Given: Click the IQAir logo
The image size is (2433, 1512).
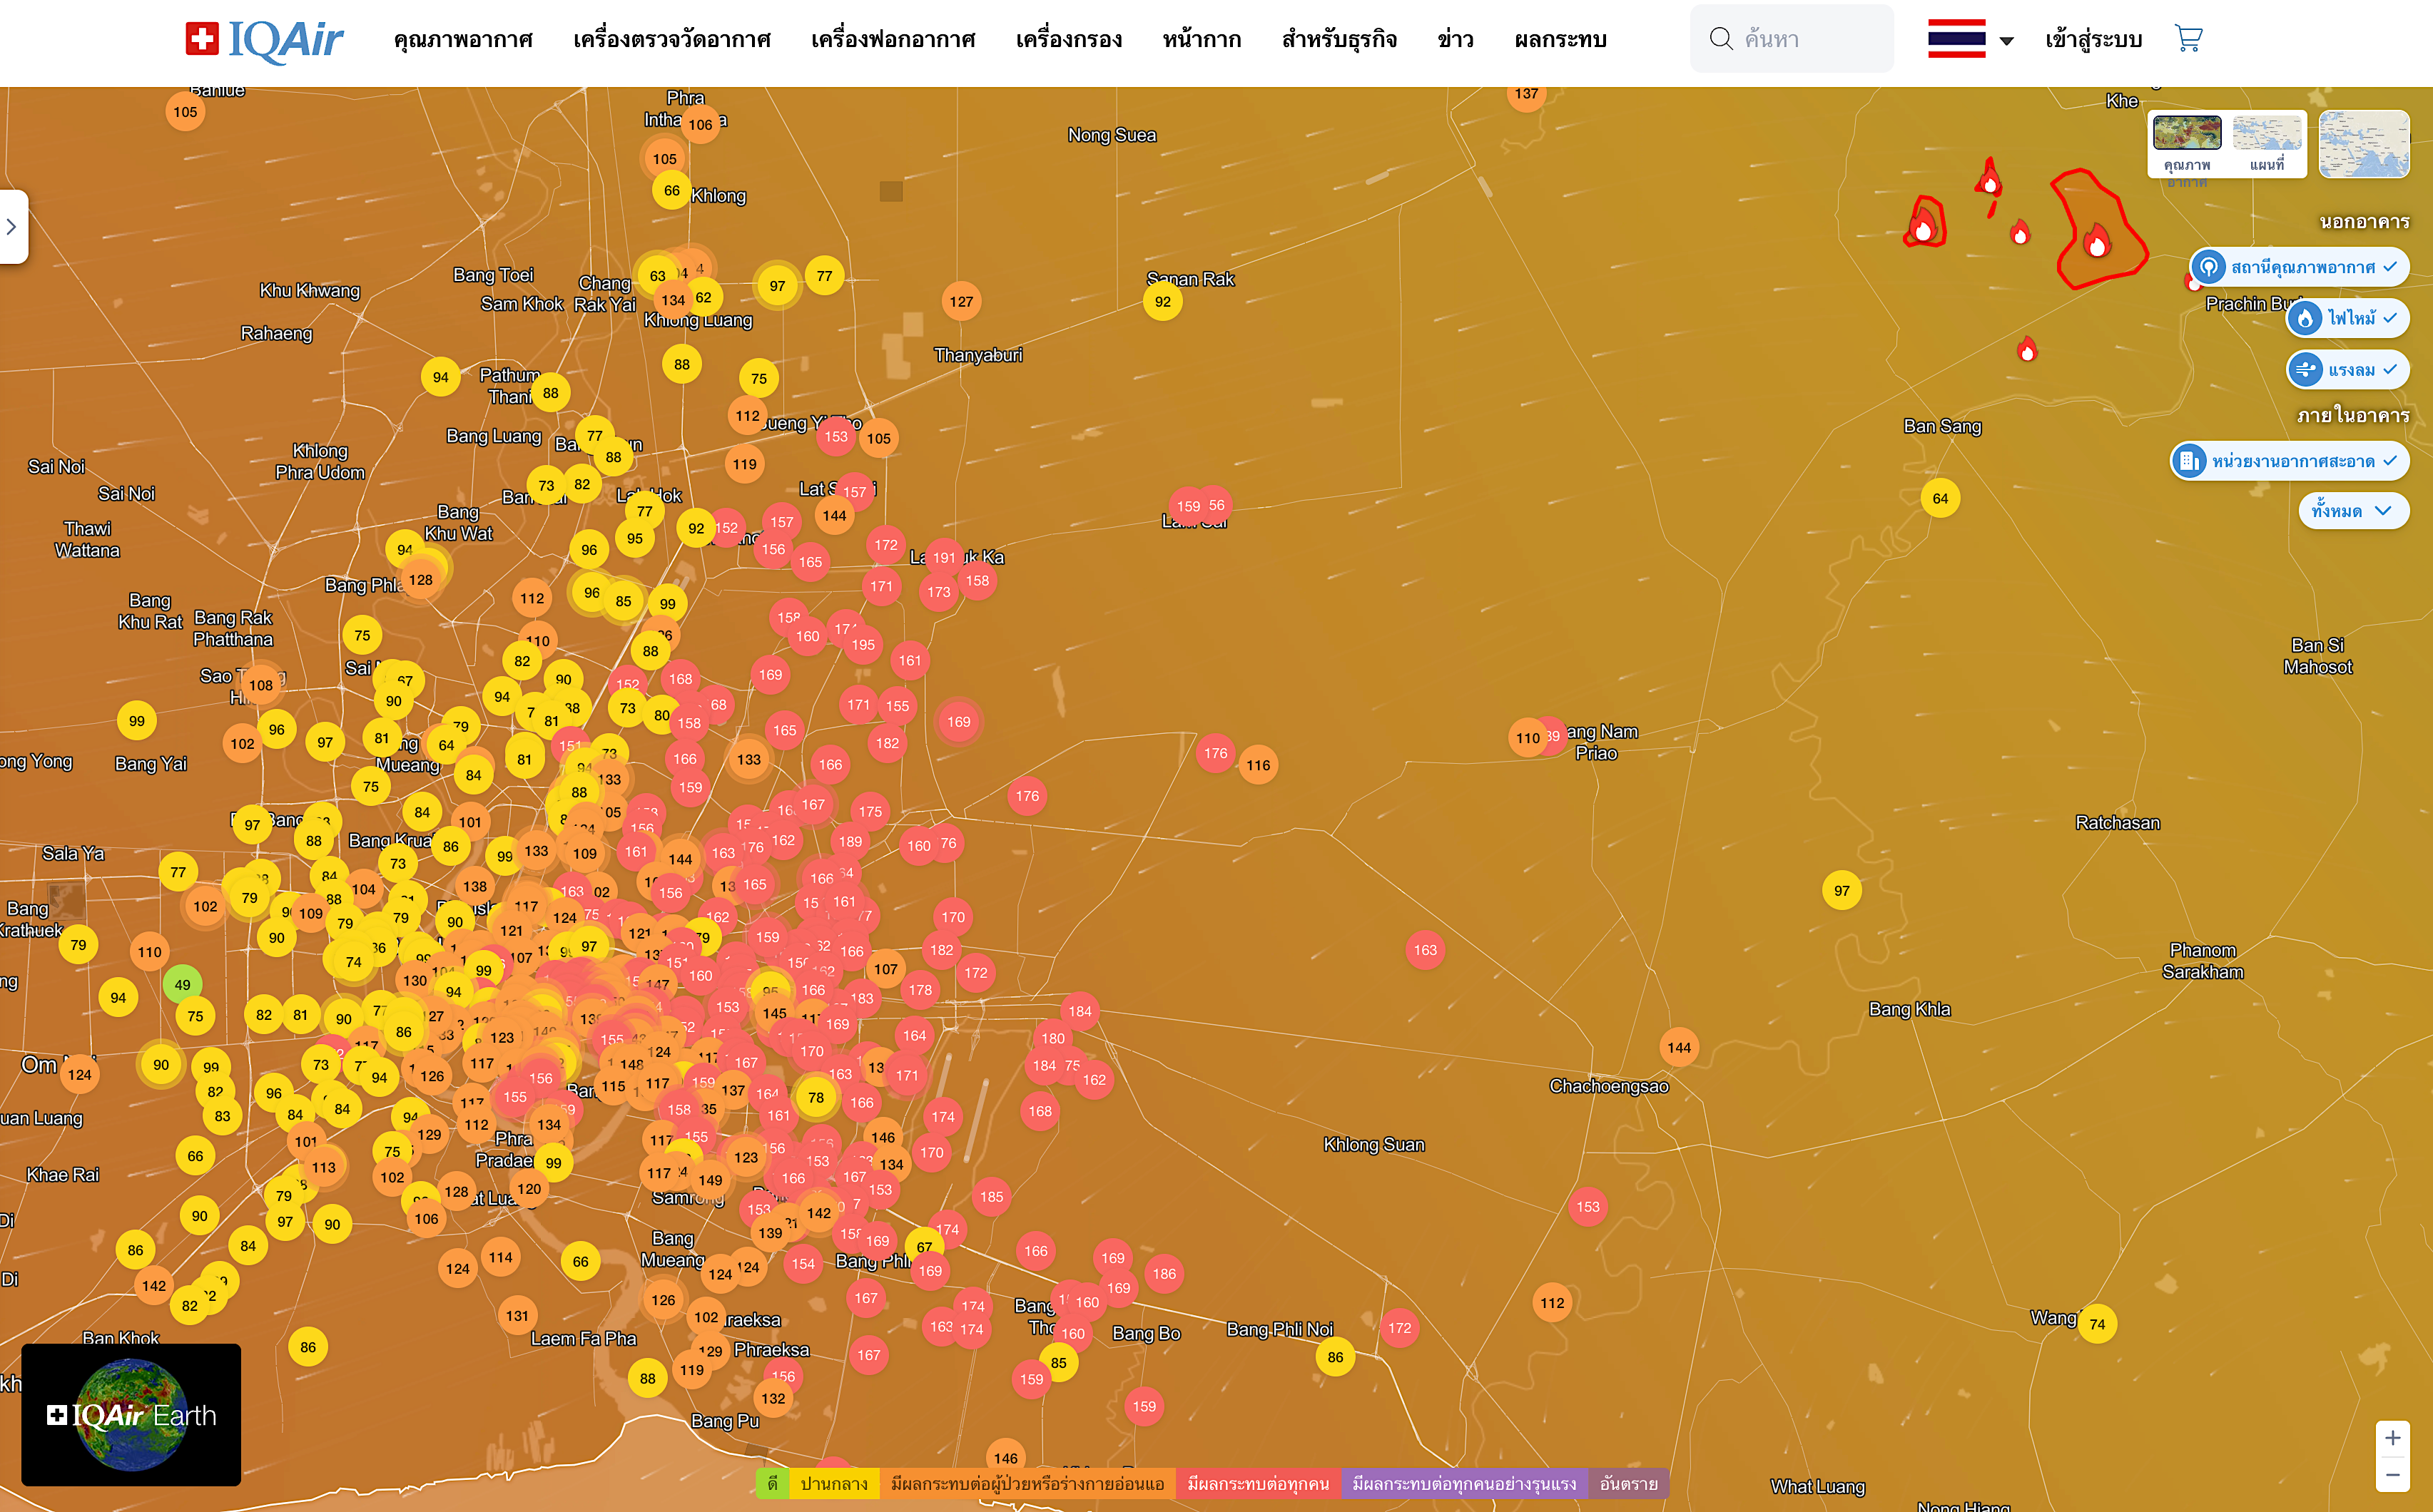Looking at the screenshot, I should [265, 40].
